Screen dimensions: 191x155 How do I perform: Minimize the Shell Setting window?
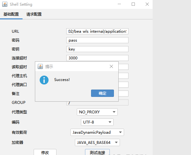click(119, 4)
